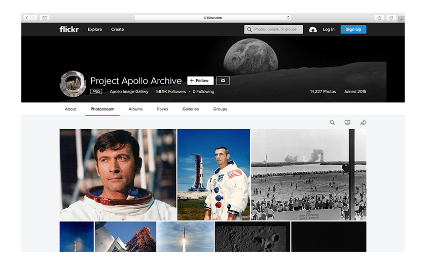The width and height of the screenshot is (426, 266).
Task: Click the share arrow icon
Action: [x=363, y=123]
